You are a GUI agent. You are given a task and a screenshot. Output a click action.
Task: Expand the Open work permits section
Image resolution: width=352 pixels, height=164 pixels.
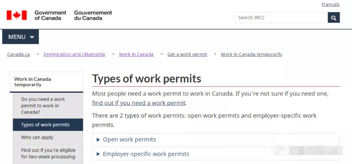point(129,140)
